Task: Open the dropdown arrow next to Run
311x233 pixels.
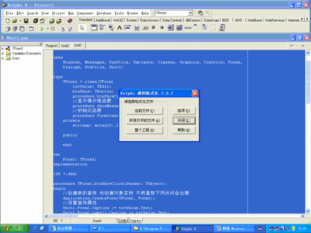Action: click(47, 29)
